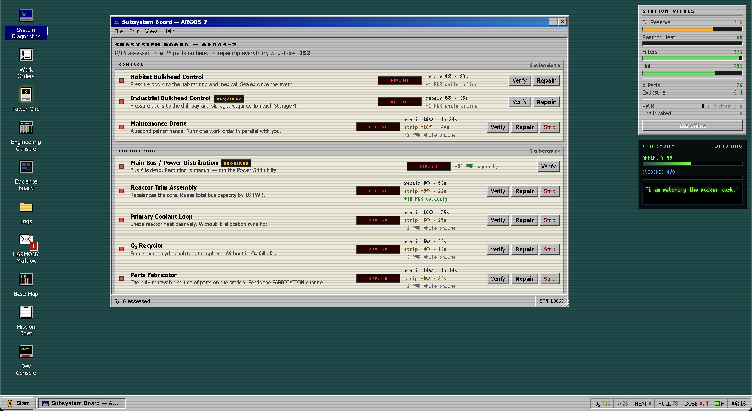752x411 pixels.
Task: Click the red status indicator for Maintenance Drone
Action: (x=121, y=127)
